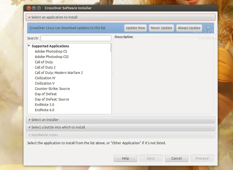This screenshot has height=170, width=233.
Task: Click the Update Now button
Action: pyautogui.click(x=135, y=28)
